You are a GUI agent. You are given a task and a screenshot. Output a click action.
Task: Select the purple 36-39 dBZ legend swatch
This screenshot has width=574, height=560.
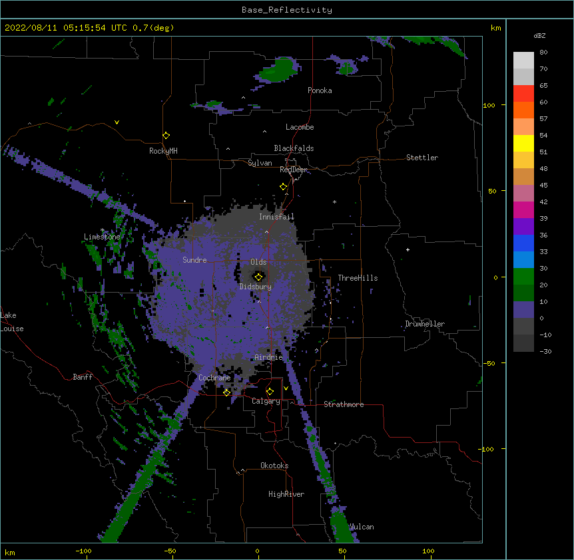[x=523, y=227]
